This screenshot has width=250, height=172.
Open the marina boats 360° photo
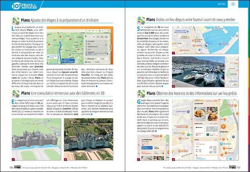click(198, 72)
